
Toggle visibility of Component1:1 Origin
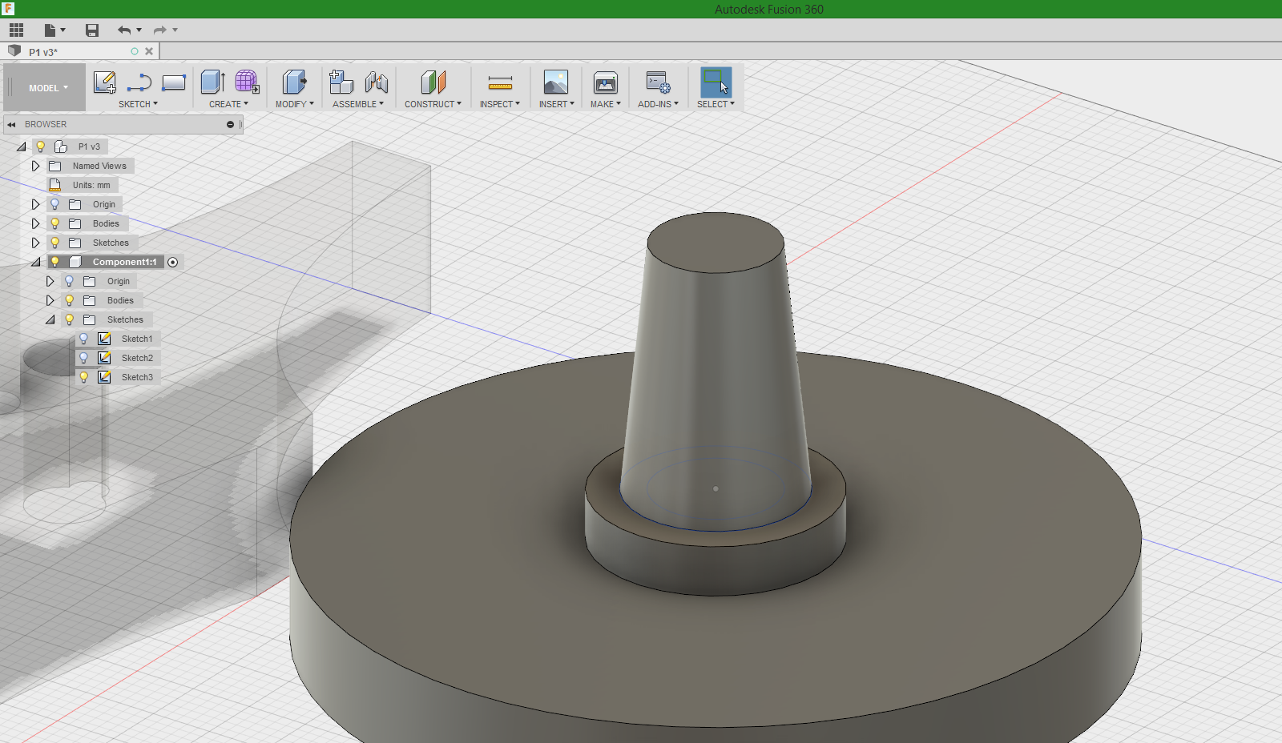(x=69, y=281)
